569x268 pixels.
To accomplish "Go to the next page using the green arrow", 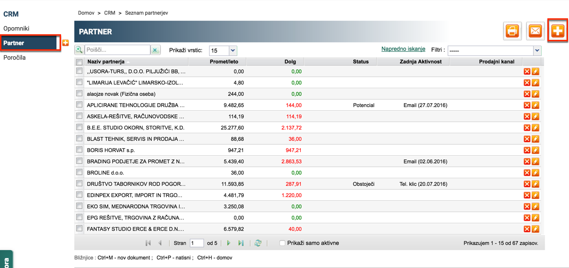I will (x=229, y=243).
